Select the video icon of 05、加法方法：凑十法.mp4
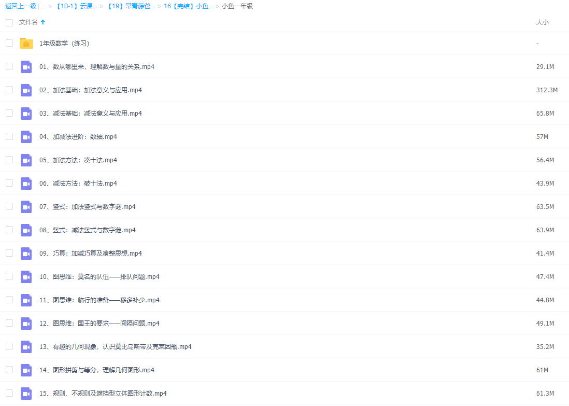This screenshot has width=569, height=406. (x=26, y=160)
